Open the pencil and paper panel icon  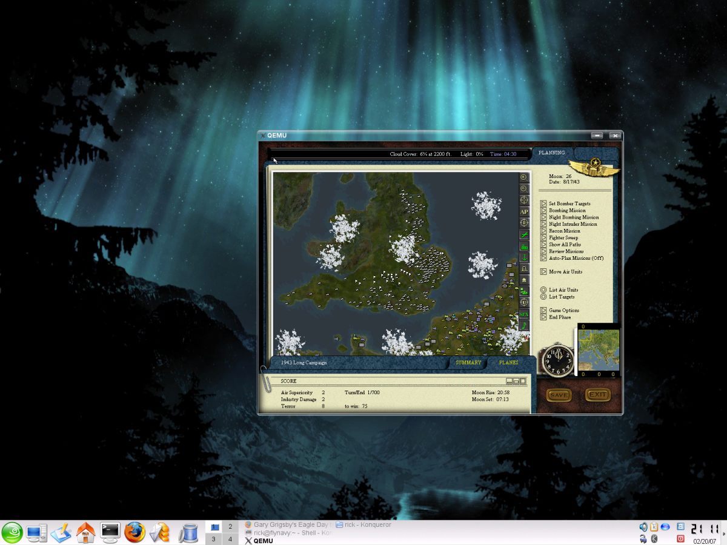(61, 533)
